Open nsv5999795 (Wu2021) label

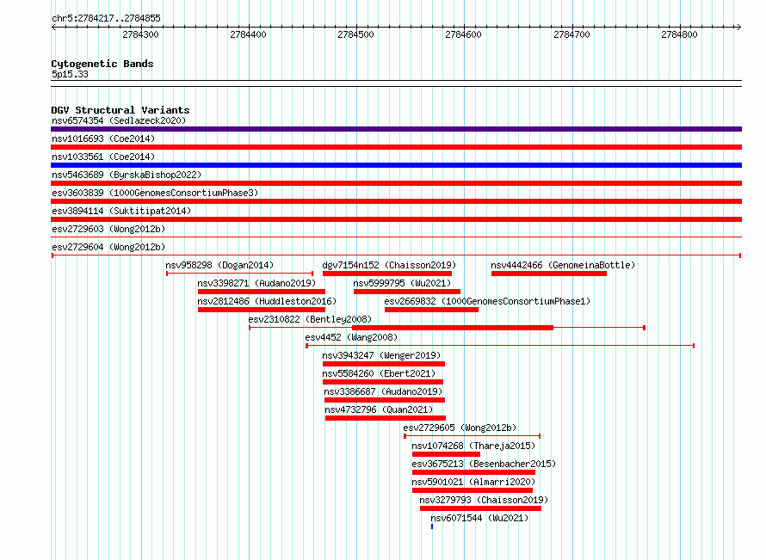[402, 283]
